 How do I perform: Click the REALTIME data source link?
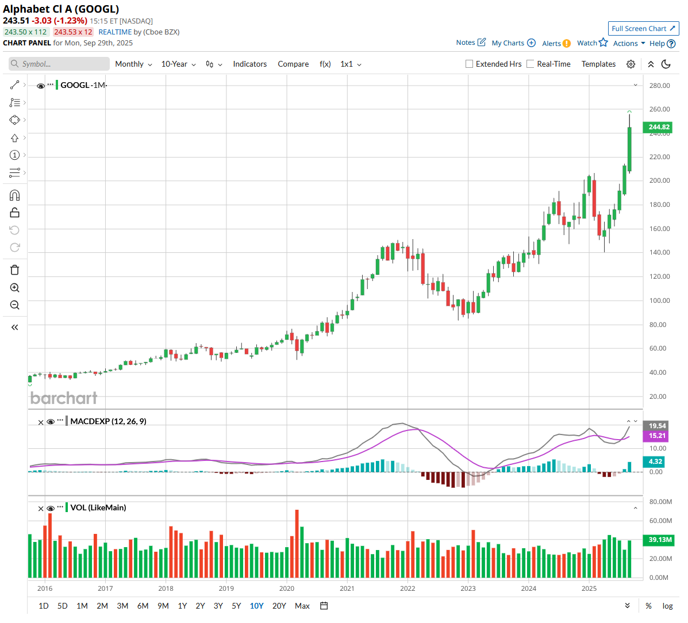click(115, 32)
